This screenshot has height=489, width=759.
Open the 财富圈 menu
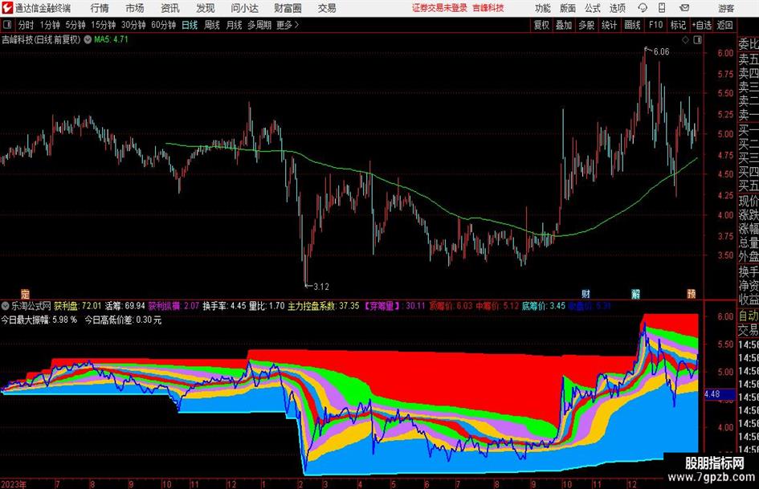click(x=288, y=8)
